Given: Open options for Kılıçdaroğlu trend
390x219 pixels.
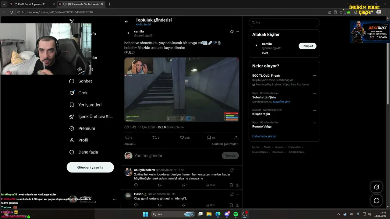Looking at the screenshot, I should tap(314, 110).
